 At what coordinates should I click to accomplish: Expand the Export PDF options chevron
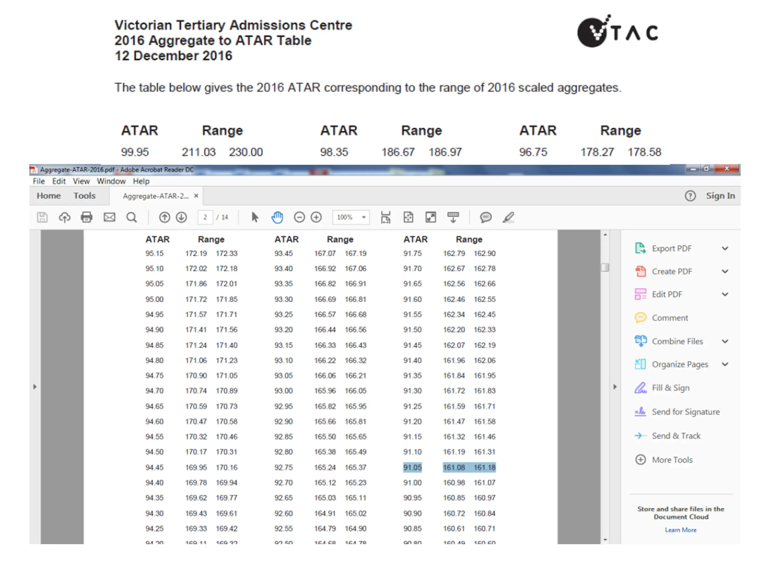coord(725,248)
